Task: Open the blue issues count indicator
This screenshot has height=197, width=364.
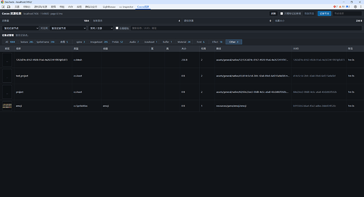Action: [x=348, y=7]
